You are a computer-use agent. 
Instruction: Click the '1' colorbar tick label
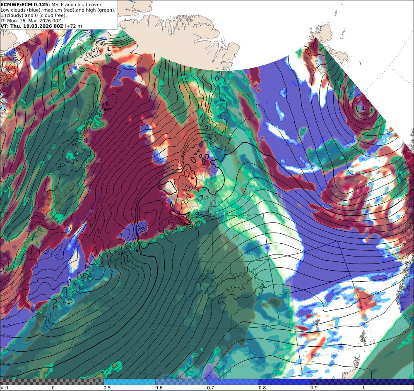(x=363, y=388)
